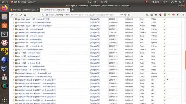Open the uBlock shield extension icon
Screen dimensions: 186x104
160,15
